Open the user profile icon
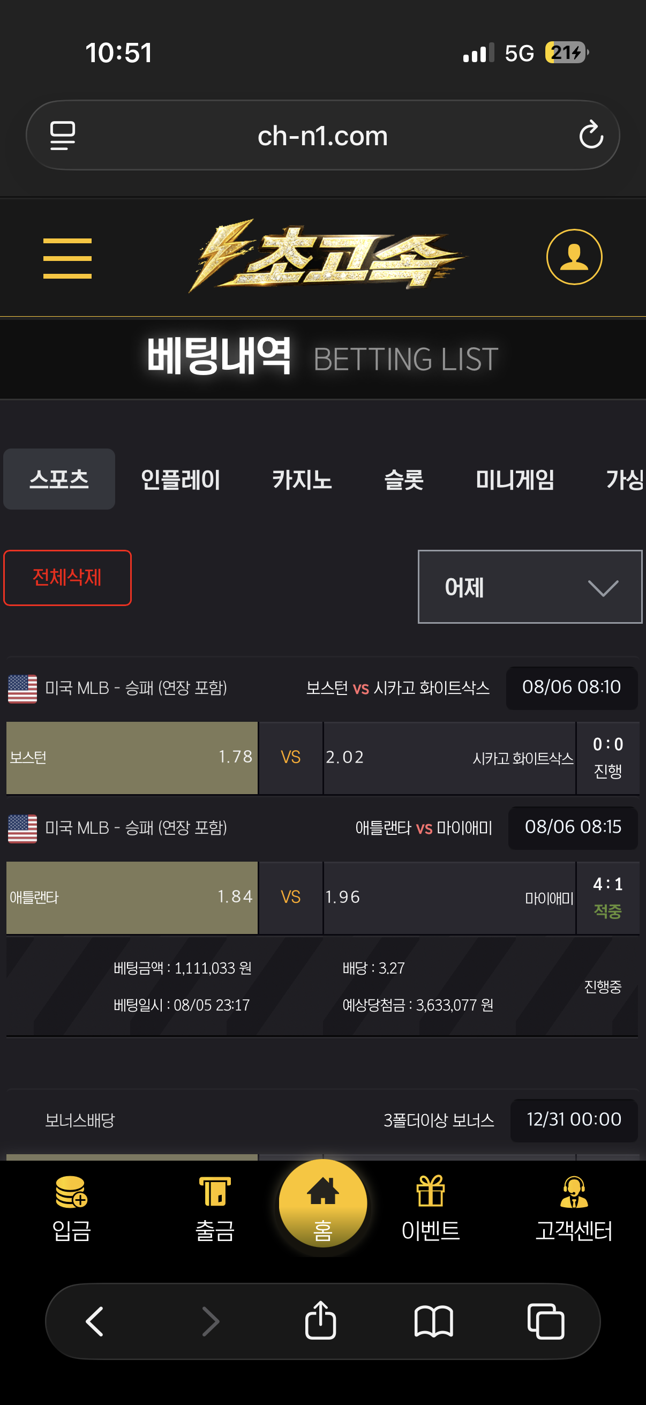This screenshot has height=1405, width=646. click(x=574, y=257)
